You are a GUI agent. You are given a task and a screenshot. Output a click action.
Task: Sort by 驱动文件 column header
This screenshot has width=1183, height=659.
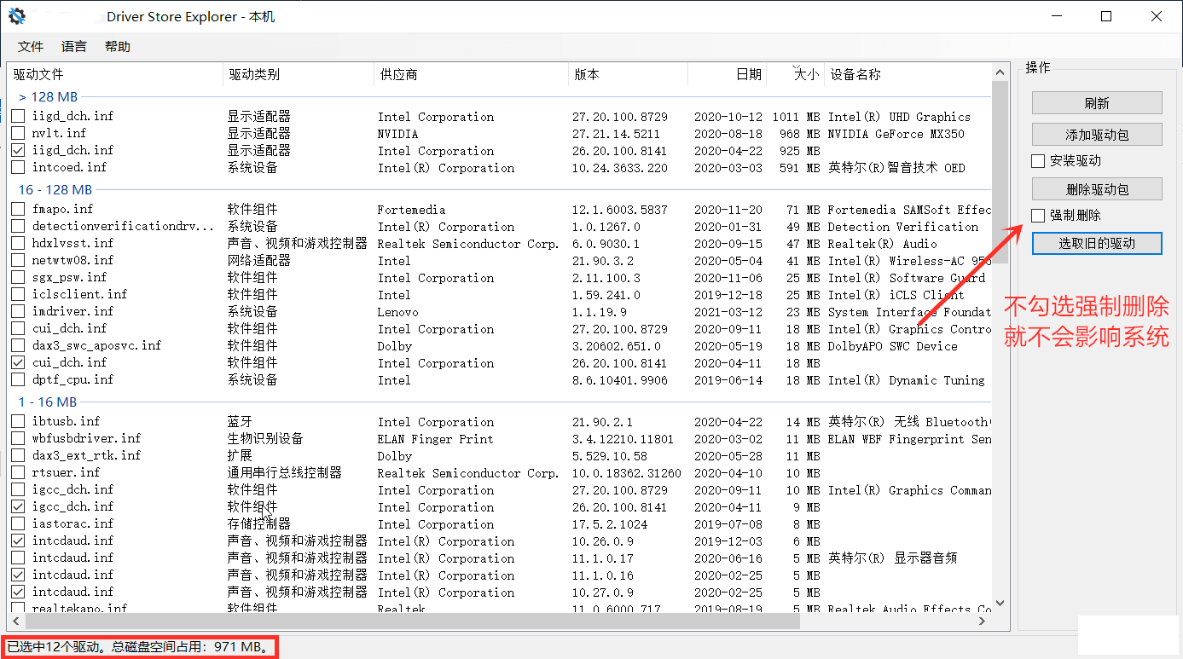(x=115, y=75)
